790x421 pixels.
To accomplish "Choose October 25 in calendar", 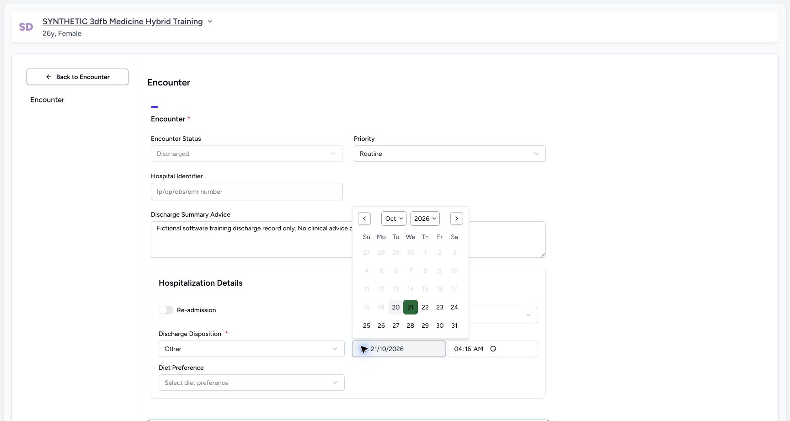I will (367, 325).
